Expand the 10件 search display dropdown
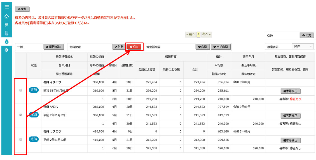Image resolution: width=316 pixels, height=160 pixels. (303, 46)
